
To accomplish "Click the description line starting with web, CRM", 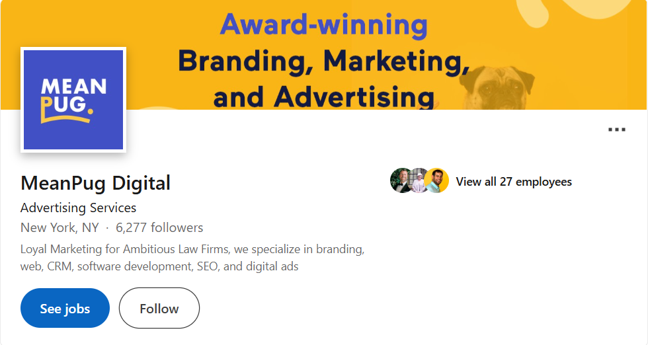I will [159, 267].
